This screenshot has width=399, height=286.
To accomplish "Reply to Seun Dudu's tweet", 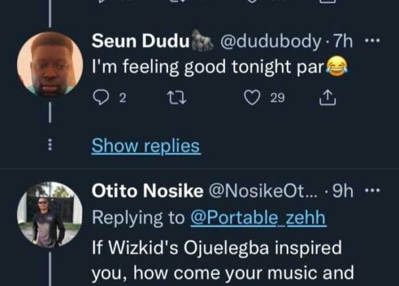I will pyautogui.click(x=101, y=98).
